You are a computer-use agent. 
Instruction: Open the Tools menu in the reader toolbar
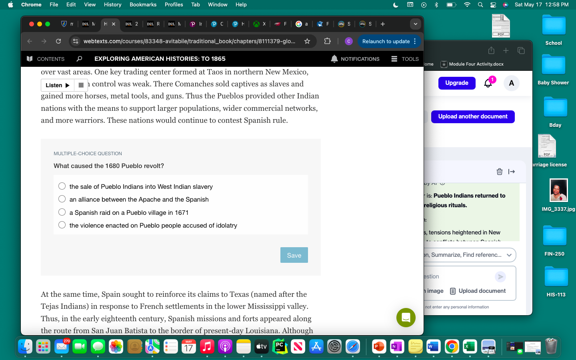pos(405,59)
